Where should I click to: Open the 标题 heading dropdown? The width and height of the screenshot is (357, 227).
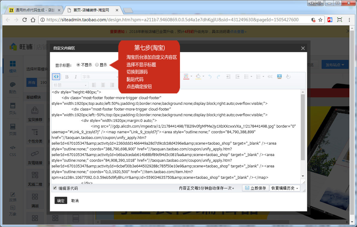tap(70, 85)
